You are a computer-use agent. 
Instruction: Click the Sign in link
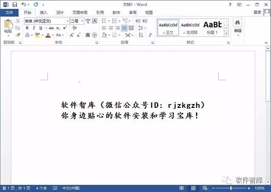[x=257, y=12]
